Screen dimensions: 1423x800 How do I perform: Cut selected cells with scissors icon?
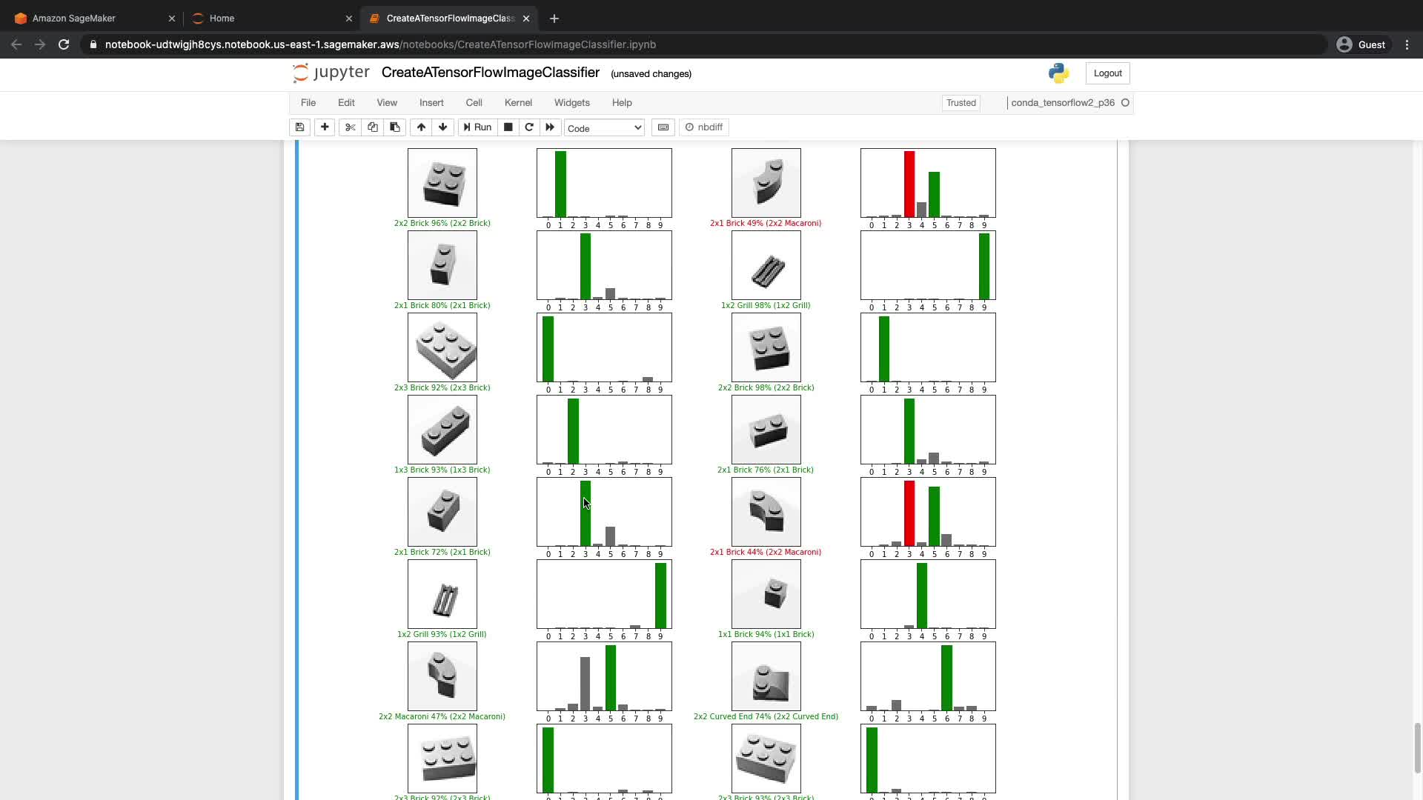351,127
